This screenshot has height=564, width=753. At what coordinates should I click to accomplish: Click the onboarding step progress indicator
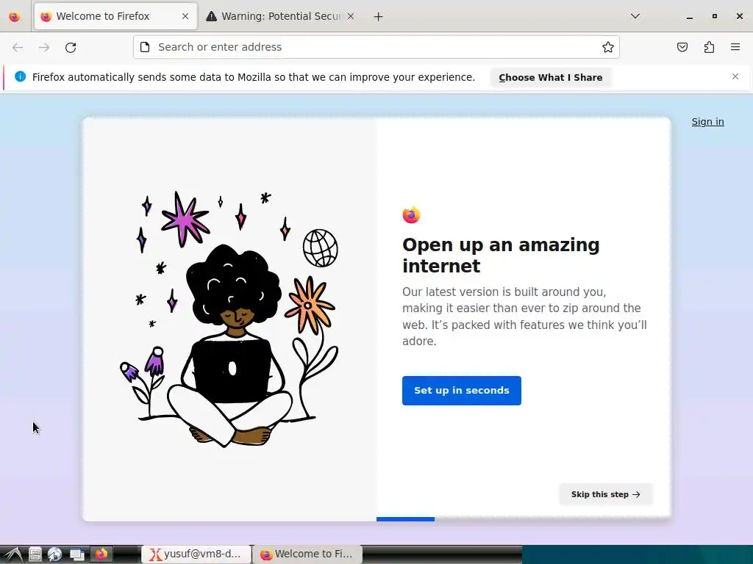(x=405, y=519)
